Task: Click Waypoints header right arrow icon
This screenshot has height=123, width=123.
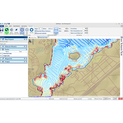Action: click(x=27, y=59)
